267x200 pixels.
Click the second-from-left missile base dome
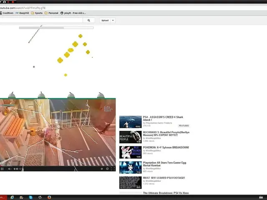click(41, 95)
